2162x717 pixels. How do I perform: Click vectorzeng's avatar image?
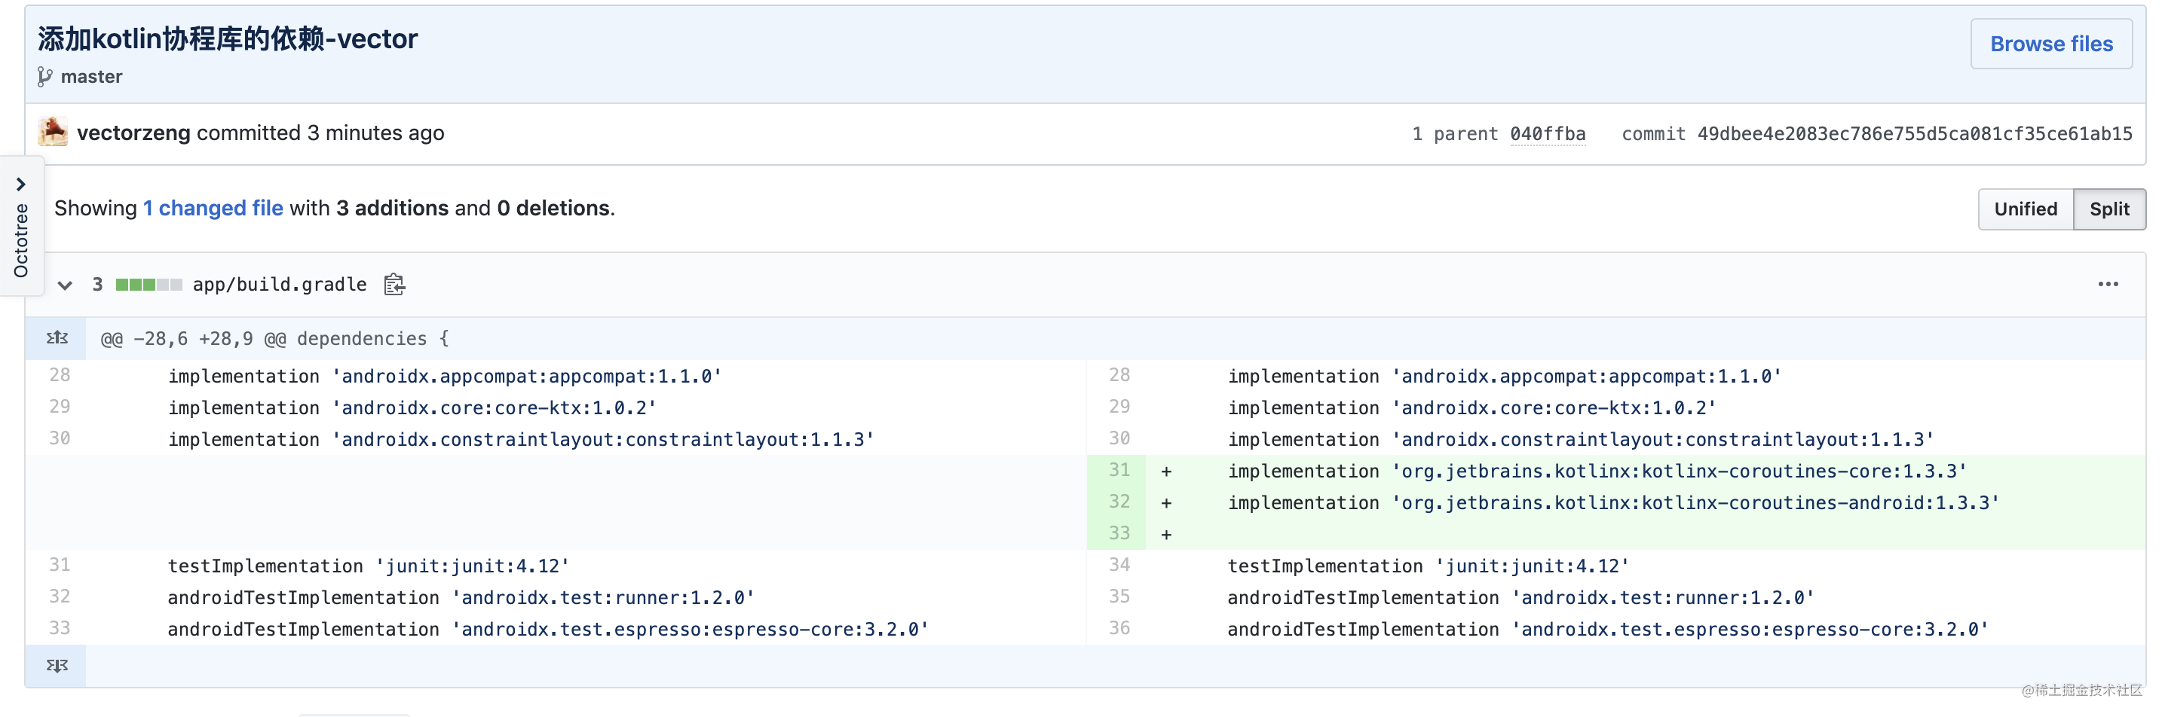point(53,133)
